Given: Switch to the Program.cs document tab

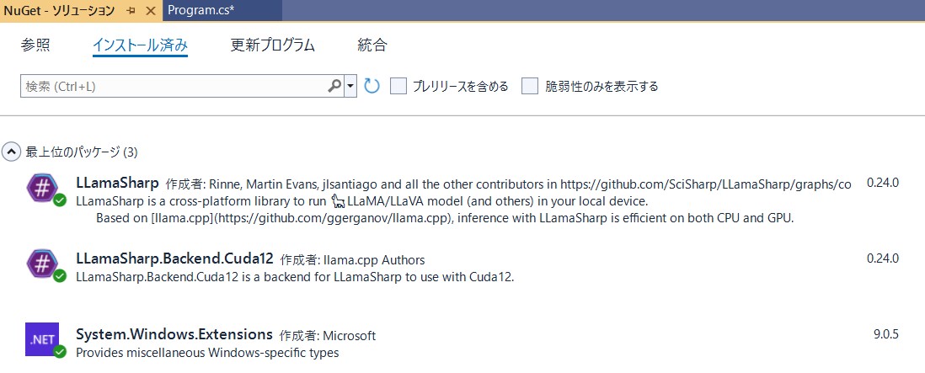Looking at the screenshot, I should click(201, 11).
